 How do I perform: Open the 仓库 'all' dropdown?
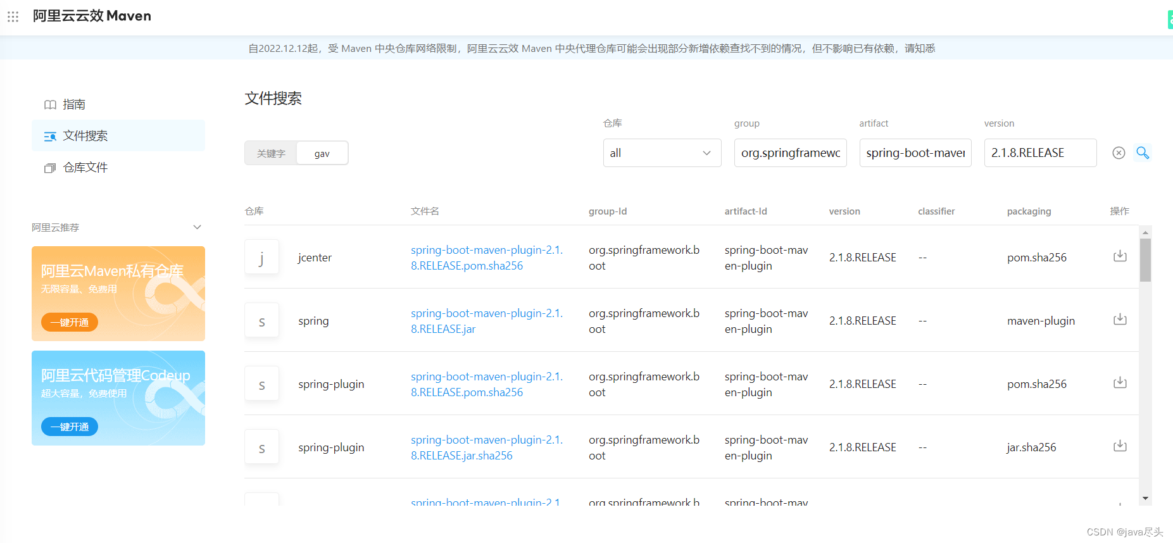click(x=662, y=153)
